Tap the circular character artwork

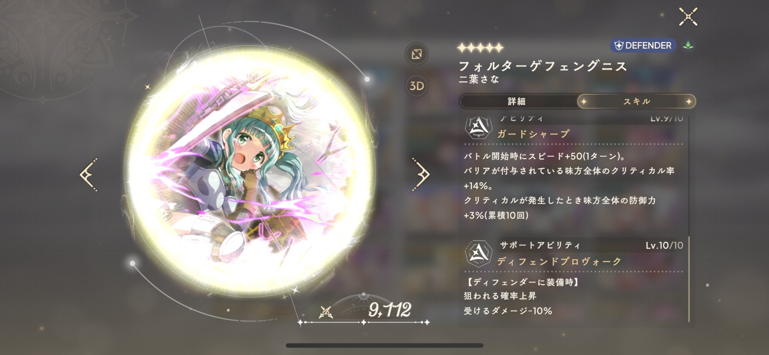point(249,172)
